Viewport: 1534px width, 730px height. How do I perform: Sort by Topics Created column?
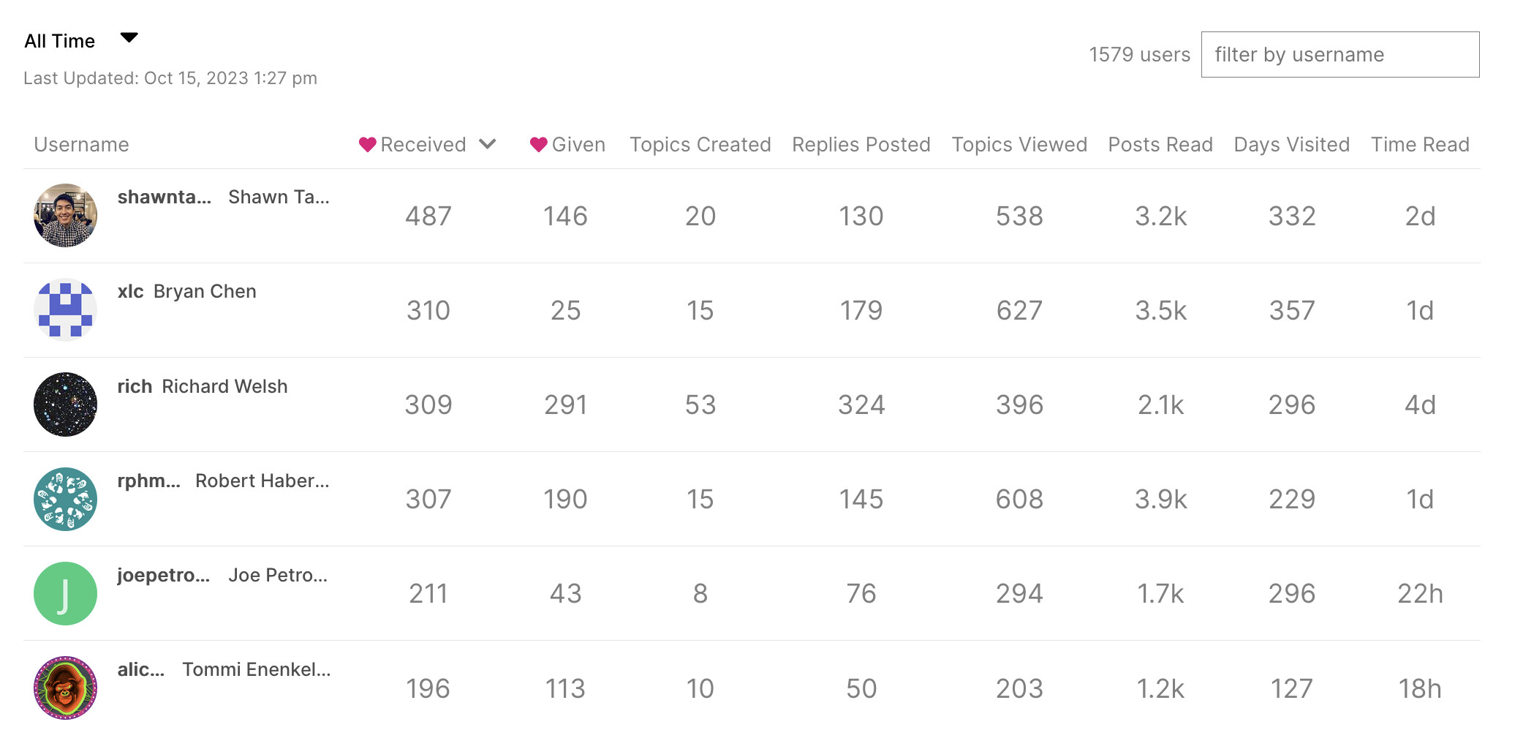point(700,145)
